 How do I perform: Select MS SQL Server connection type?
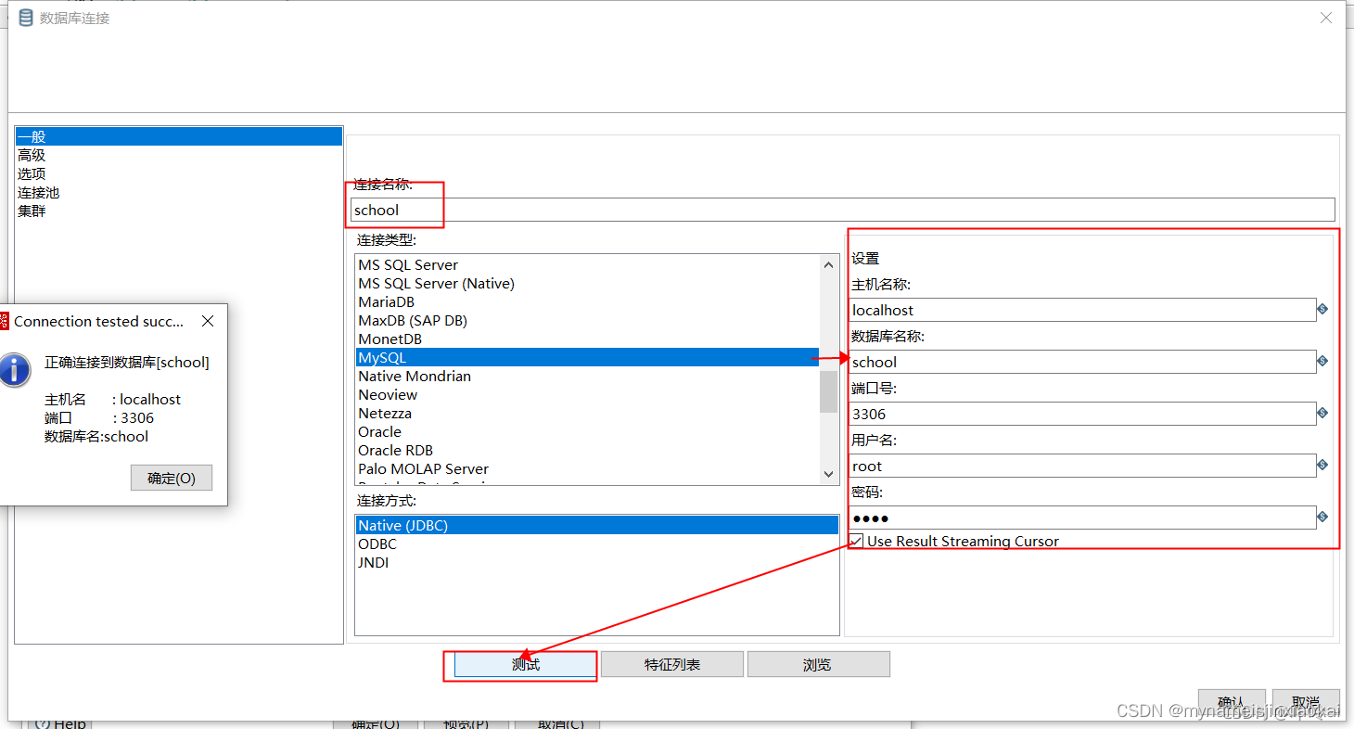pos(587,264)
